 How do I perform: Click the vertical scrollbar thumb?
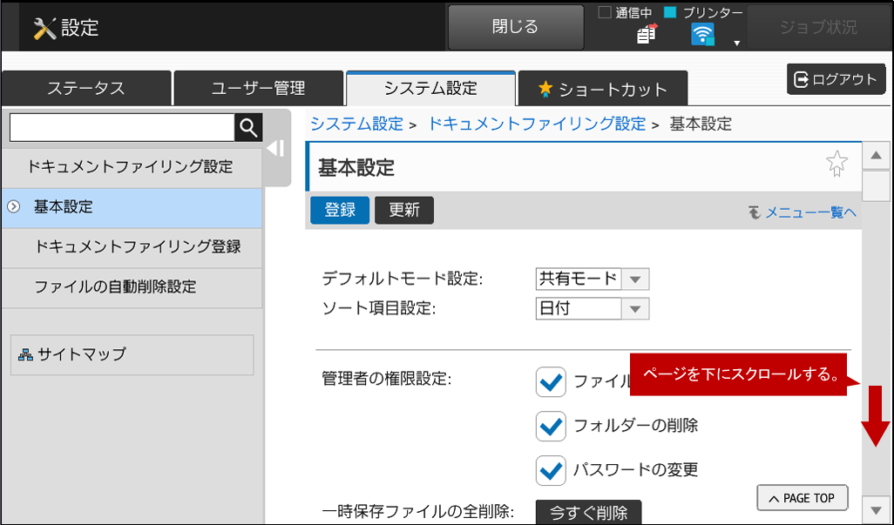[875, 186]
